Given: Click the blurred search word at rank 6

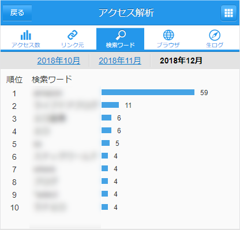Looking at the screenshot, I should click(x=65, y=156).
